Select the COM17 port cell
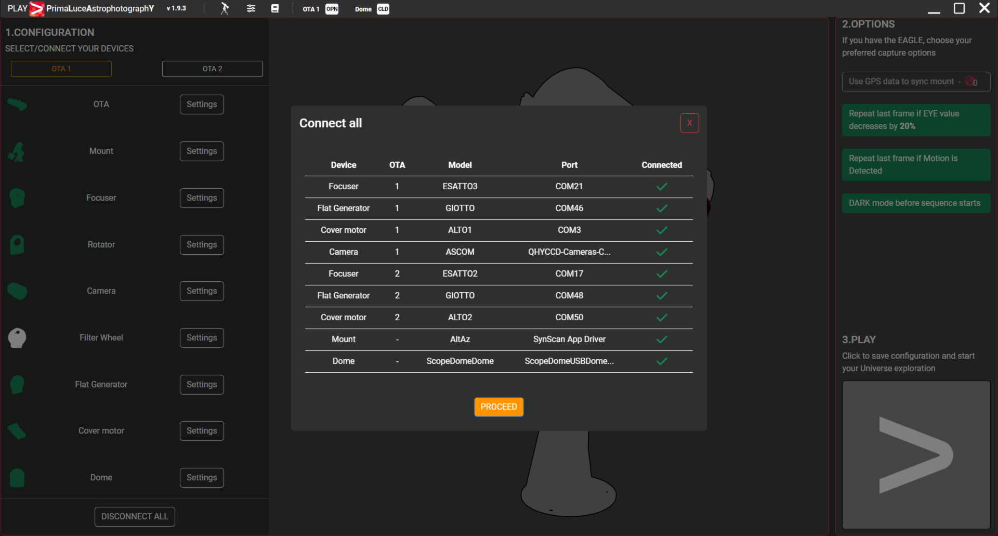The width and height of the screenshot is (998, 536). click(x=569, y=273)
